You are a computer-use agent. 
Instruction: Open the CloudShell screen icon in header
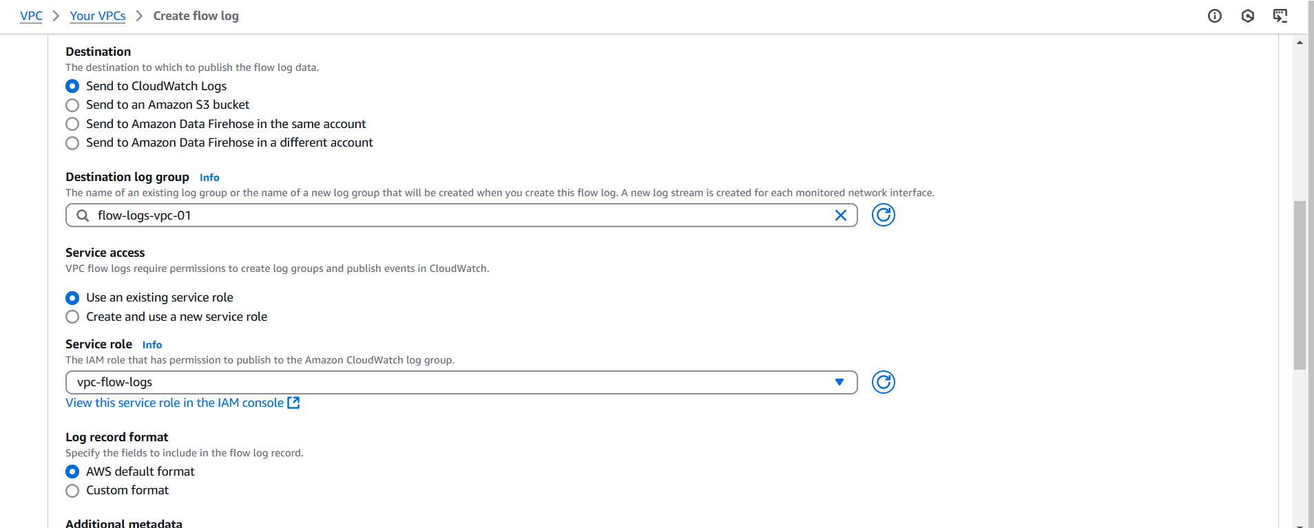tap(1280, 16)
